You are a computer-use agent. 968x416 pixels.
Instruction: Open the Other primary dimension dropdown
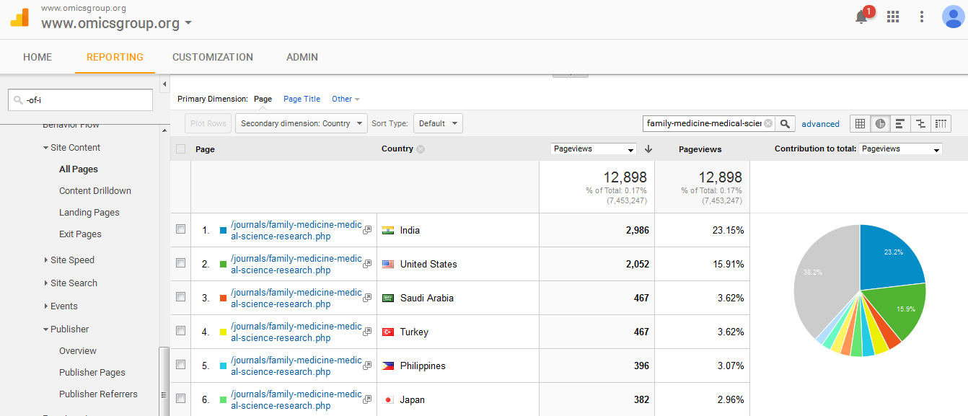click(x=346, y=99)
